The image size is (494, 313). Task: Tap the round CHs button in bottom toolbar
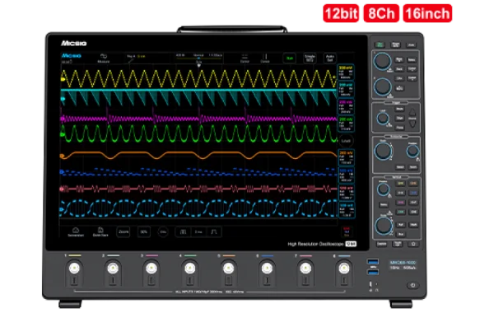click(x=163, y=231)
